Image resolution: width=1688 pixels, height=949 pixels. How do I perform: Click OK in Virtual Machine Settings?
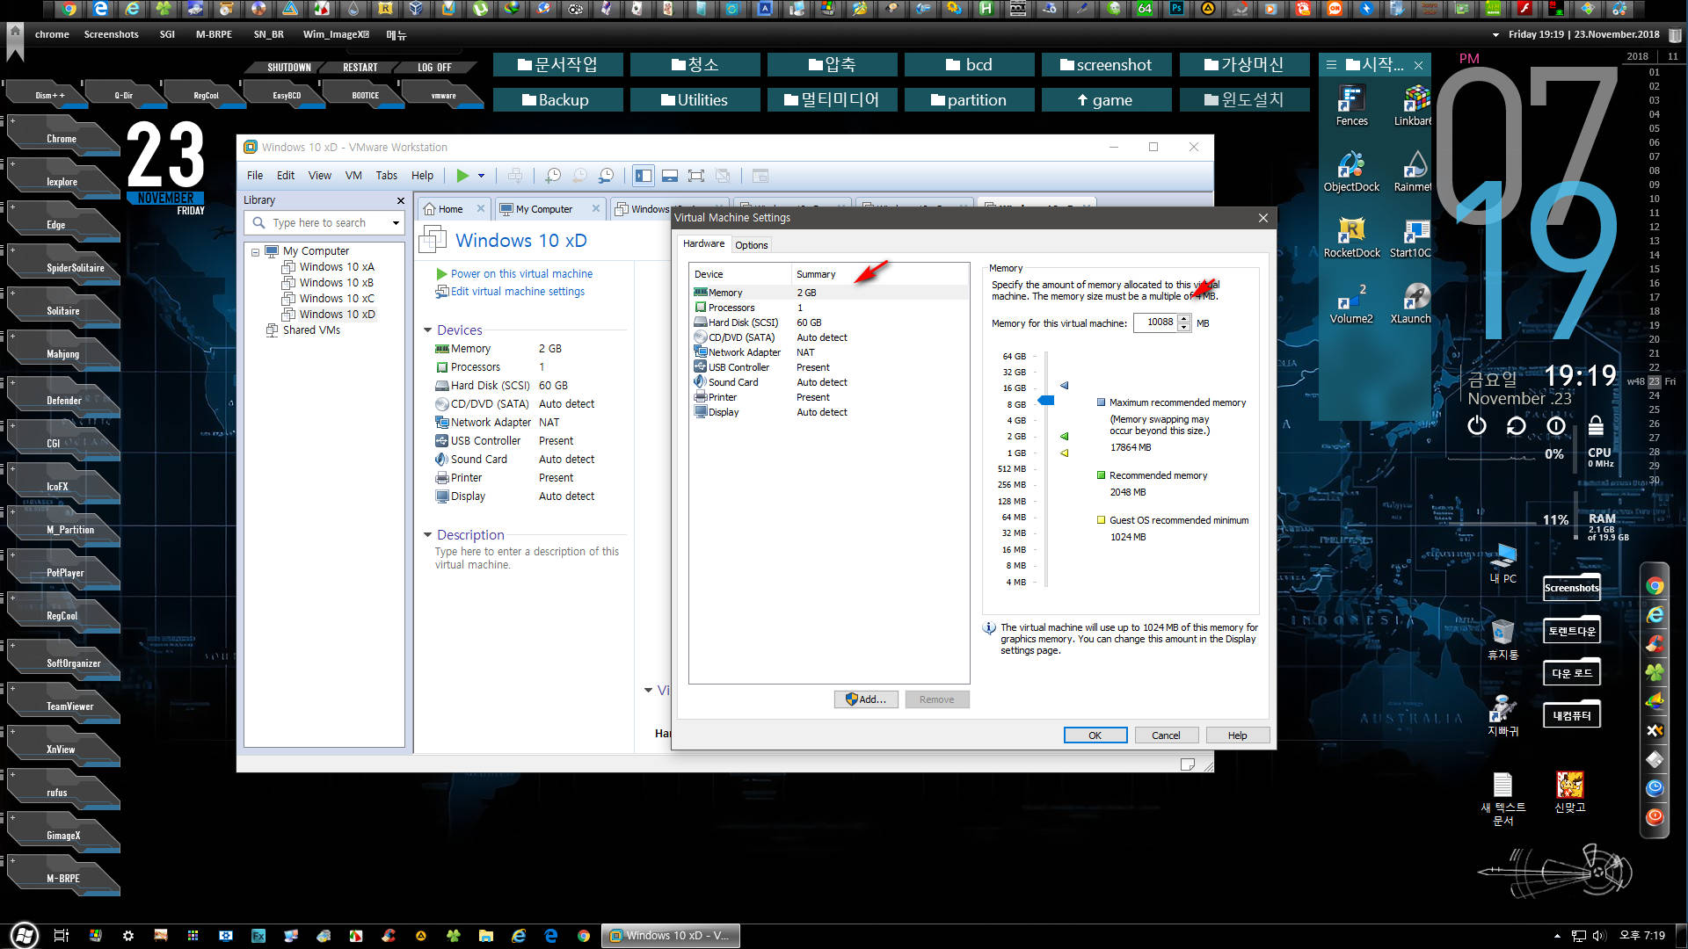(1095, 735)
